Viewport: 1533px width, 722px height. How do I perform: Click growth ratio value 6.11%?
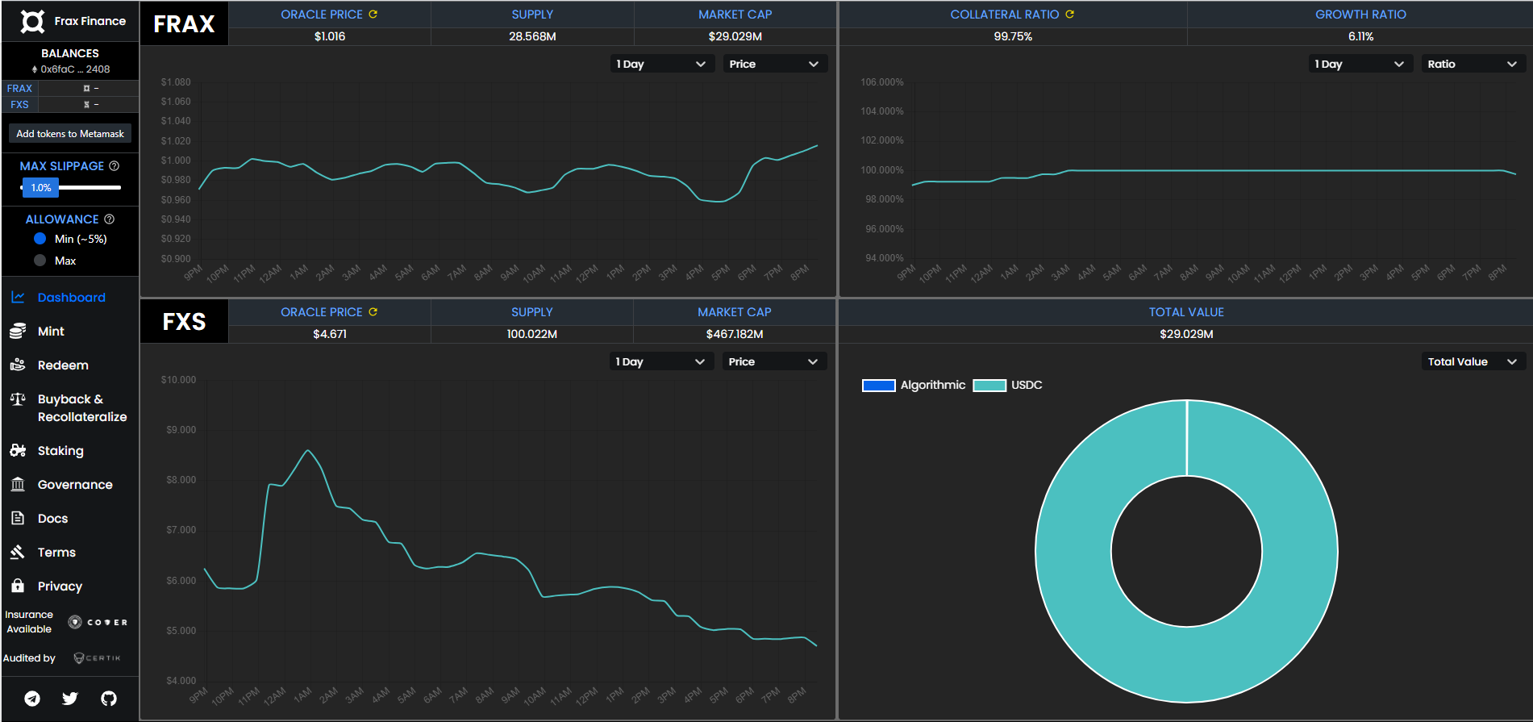pos(1360,36)
